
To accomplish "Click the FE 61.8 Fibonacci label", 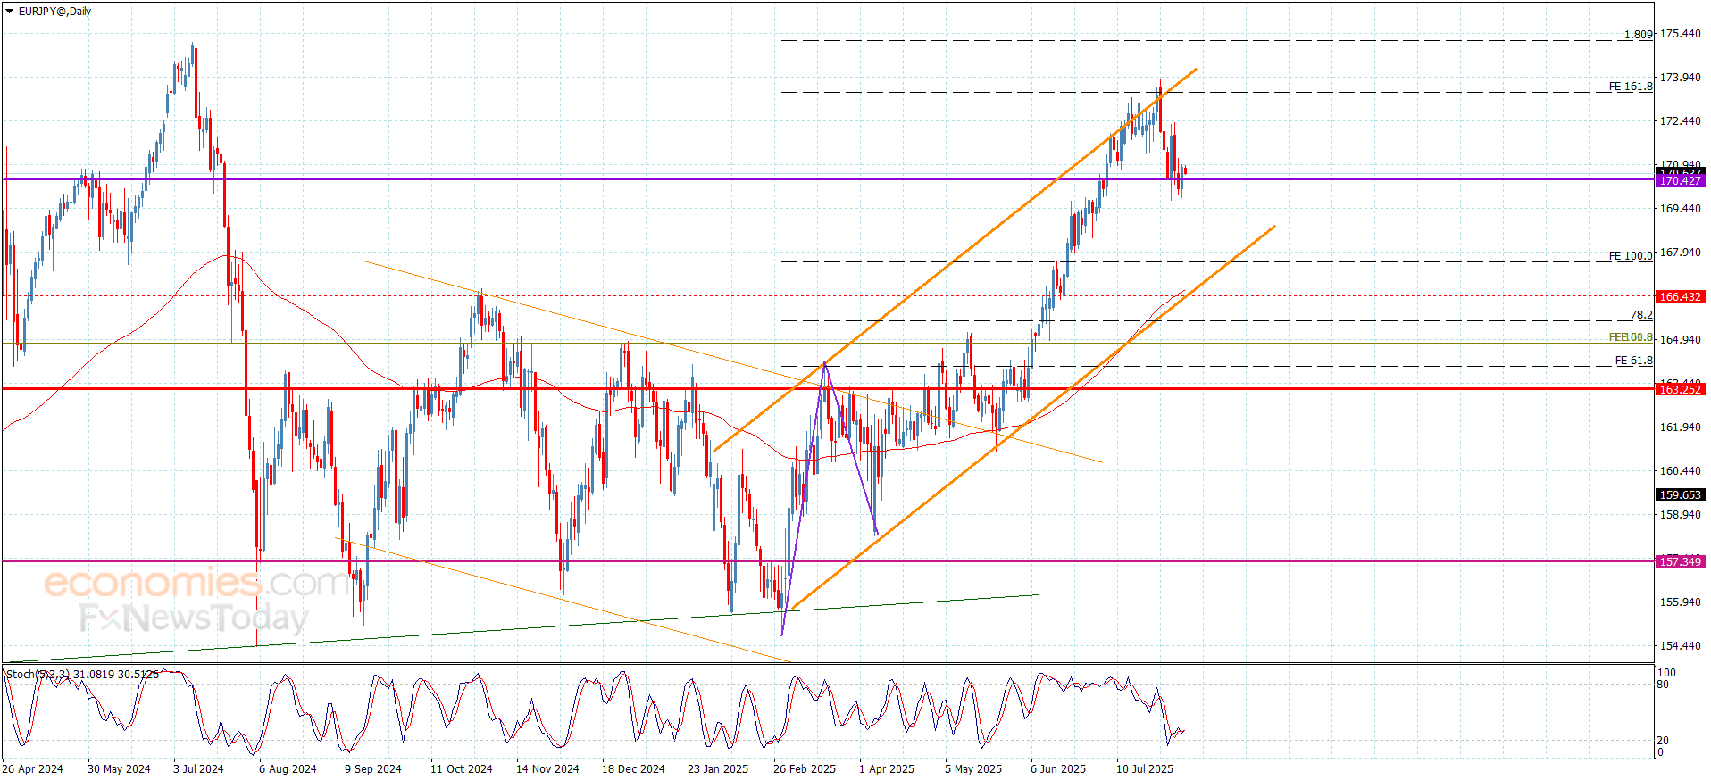I will pyautogui.click(x=1634, y=361).
